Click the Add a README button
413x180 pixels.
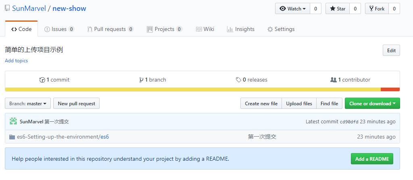point(372,159)
